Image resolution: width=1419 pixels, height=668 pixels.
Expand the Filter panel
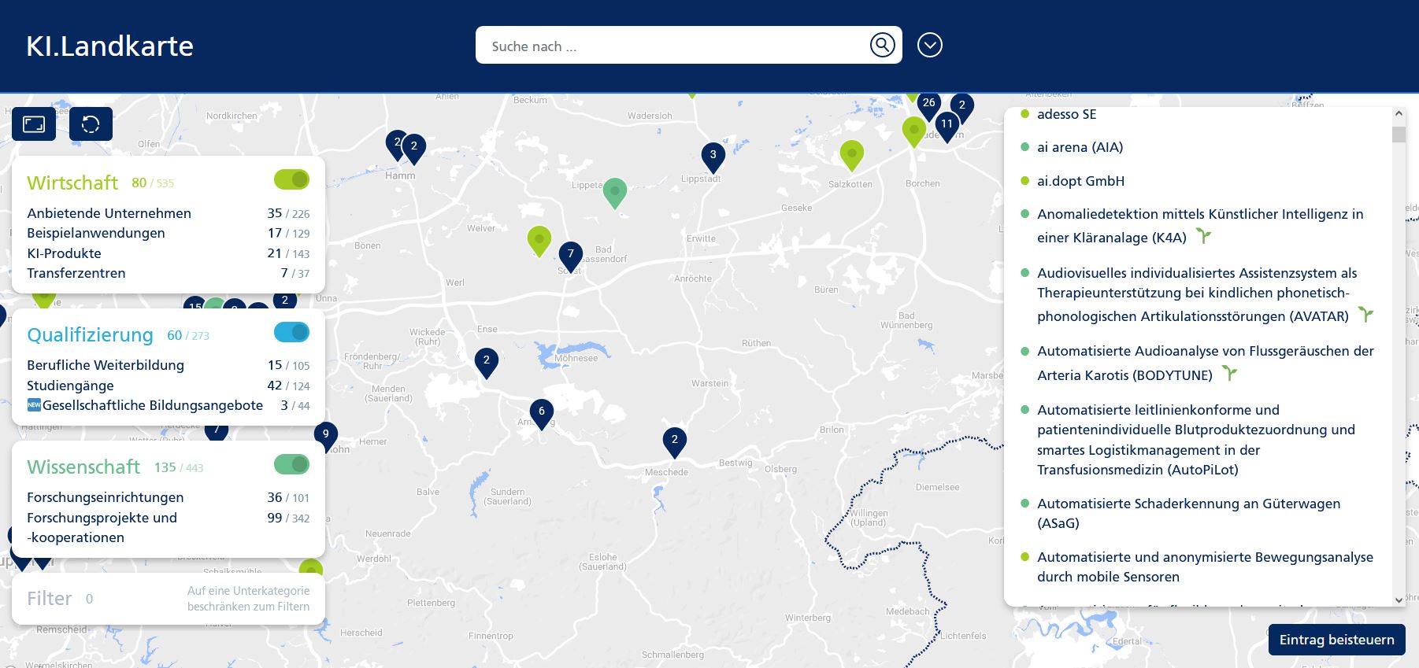pyautogui.click(x=50, y=599)
